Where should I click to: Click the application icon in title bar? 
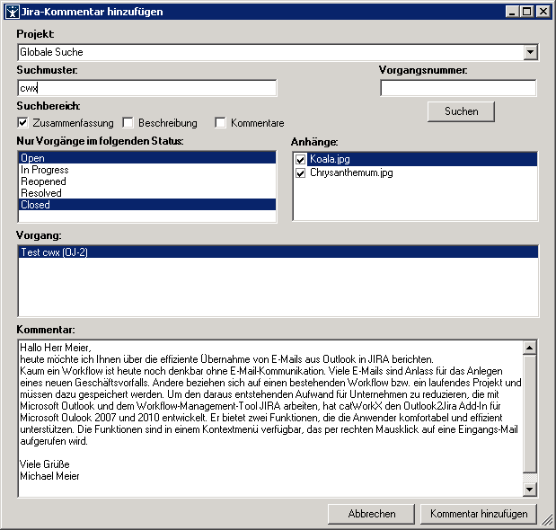(x=11, y=12)
